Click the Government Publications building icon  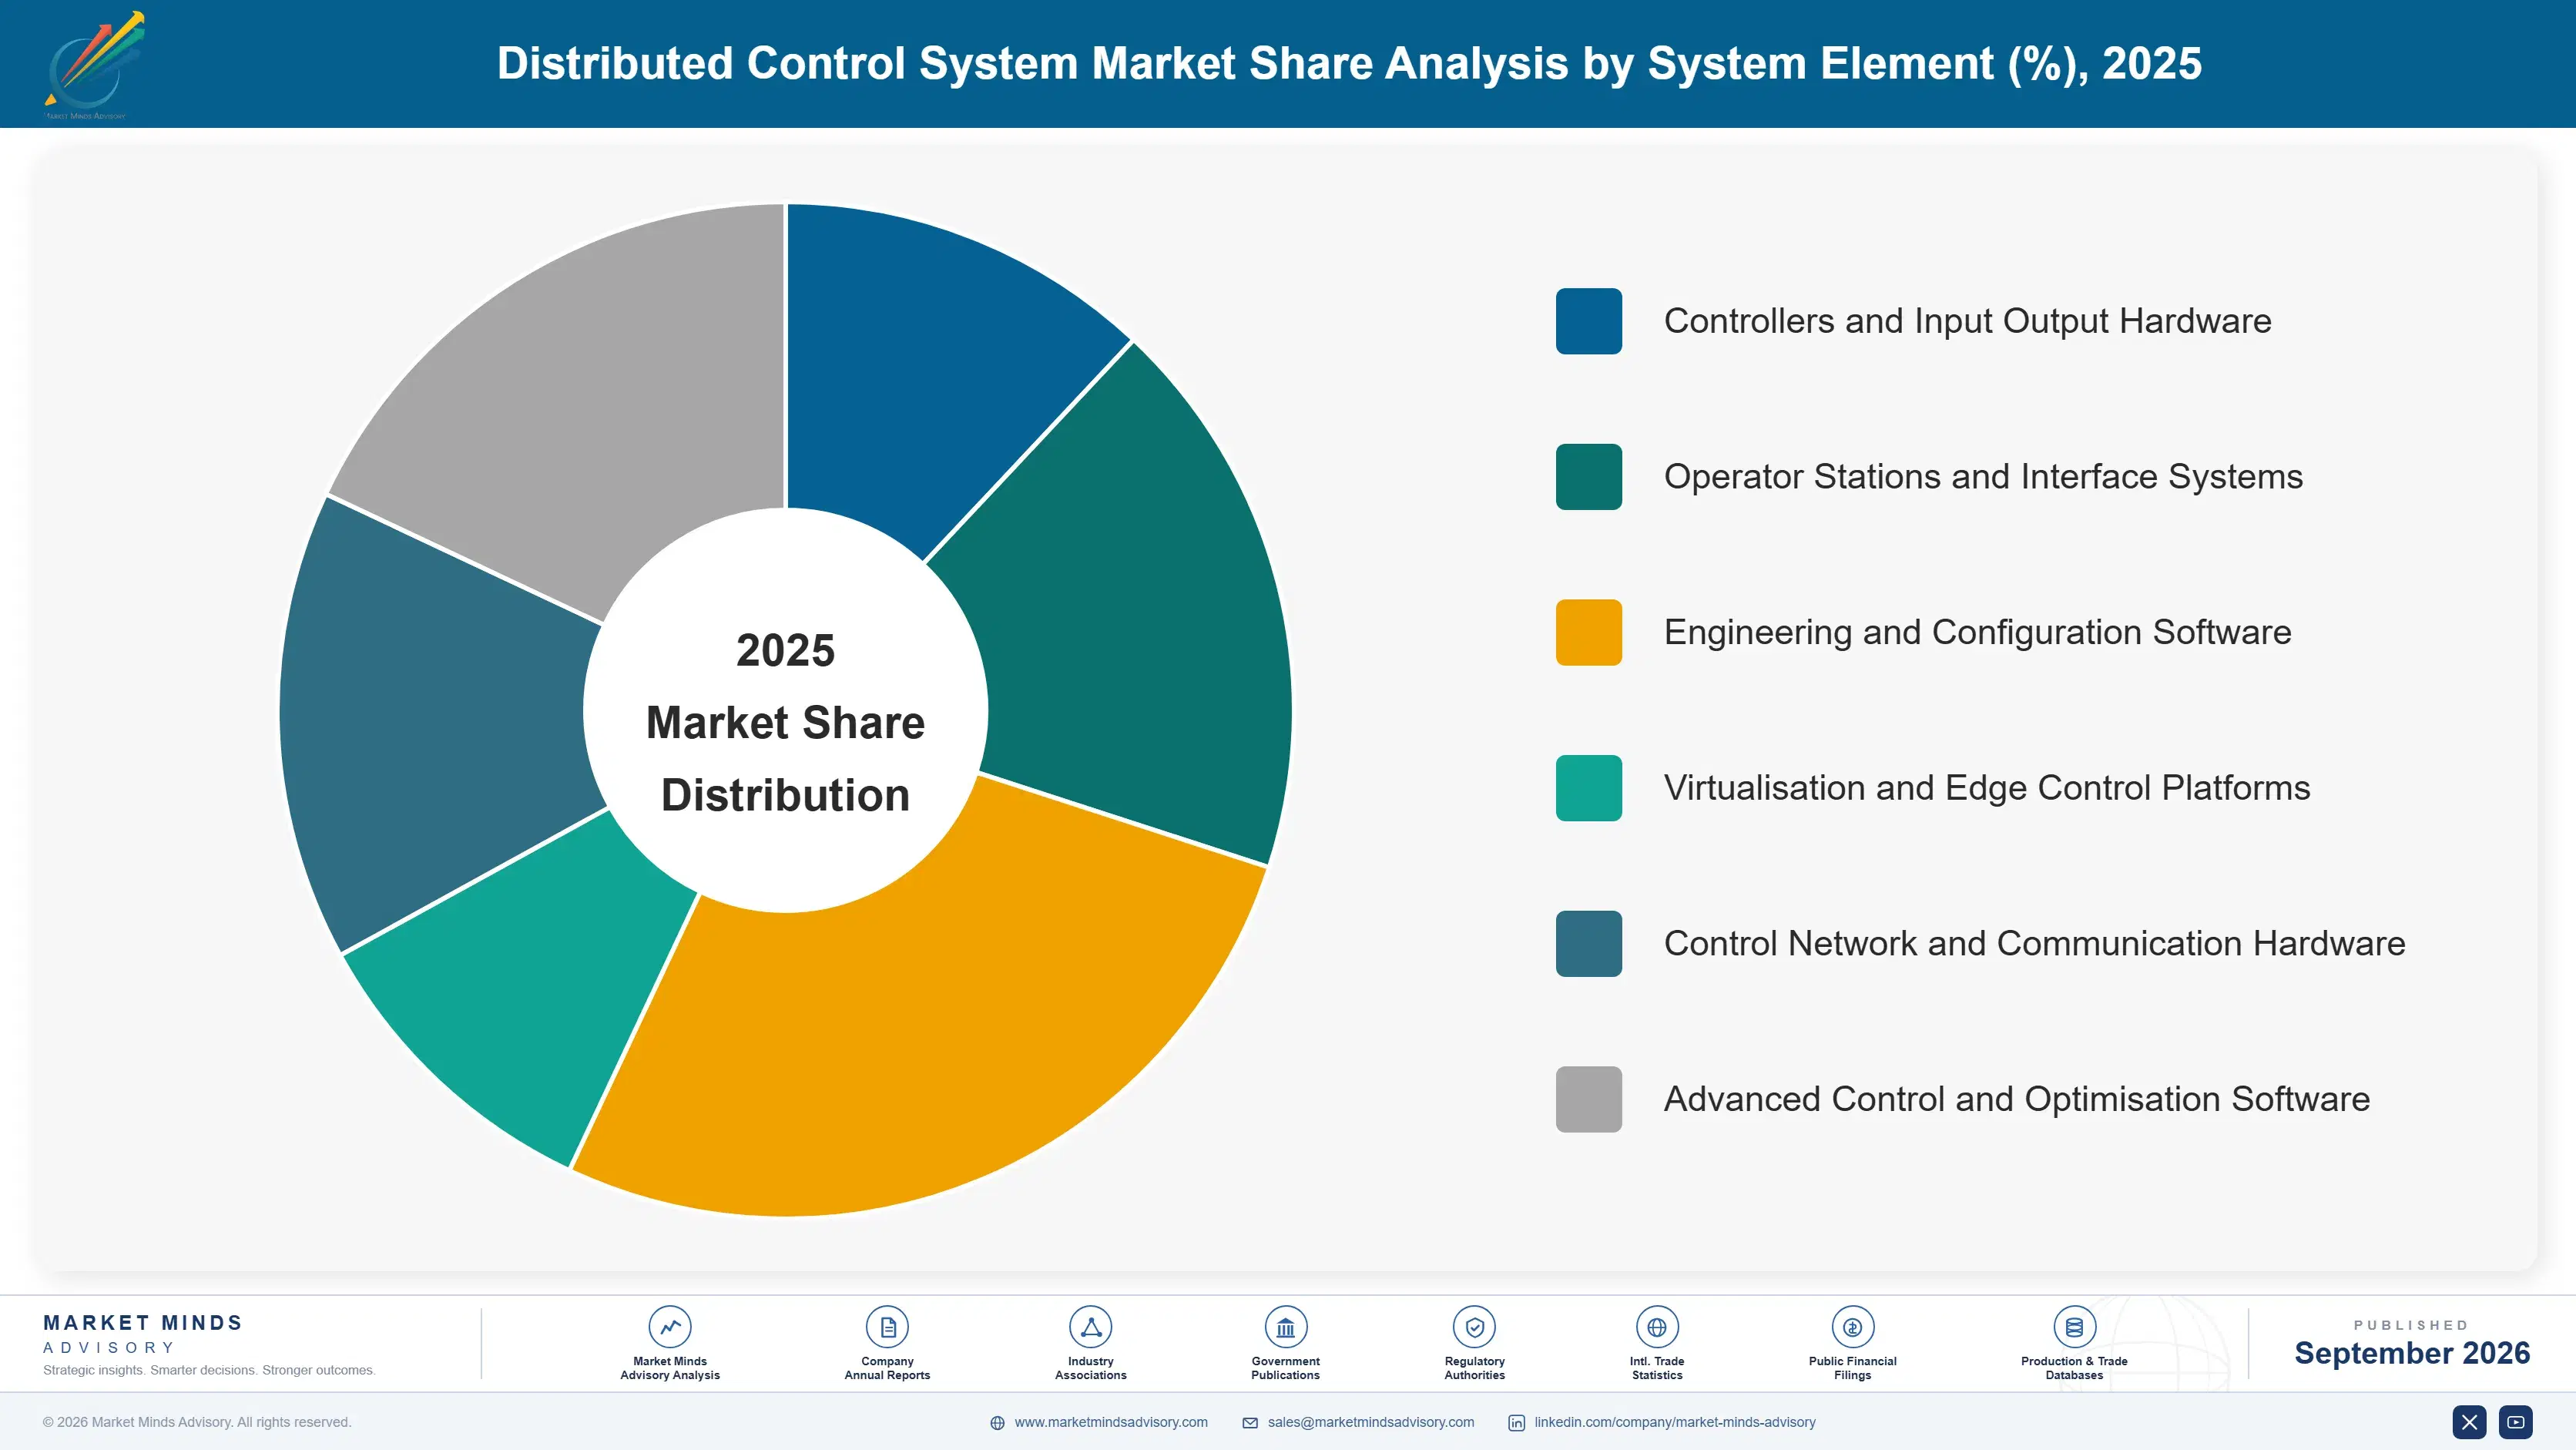(1285, 1327)
